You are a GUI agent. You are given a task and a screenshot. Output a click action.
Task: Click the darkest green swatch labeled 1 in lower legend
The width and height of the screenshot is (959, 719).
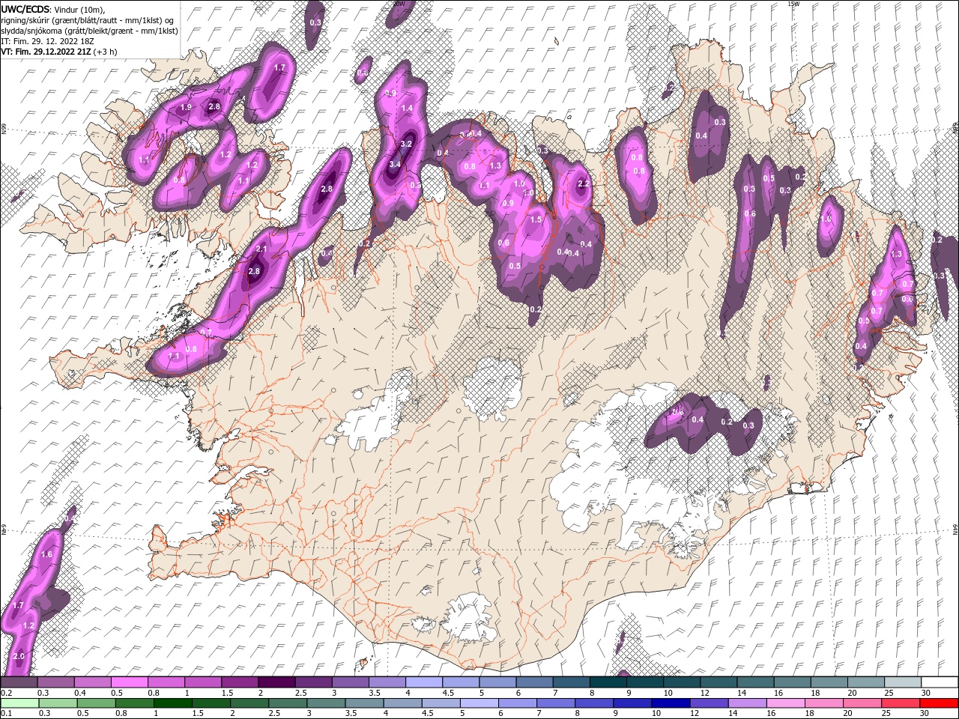pyautogui.click(x=172, y=703)
